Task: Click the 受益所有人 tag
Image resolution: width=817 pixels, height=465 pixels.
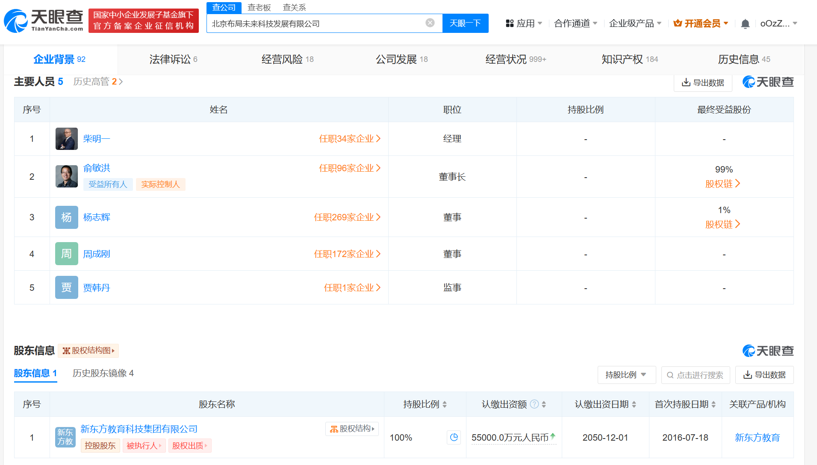Action: (108, 184)
